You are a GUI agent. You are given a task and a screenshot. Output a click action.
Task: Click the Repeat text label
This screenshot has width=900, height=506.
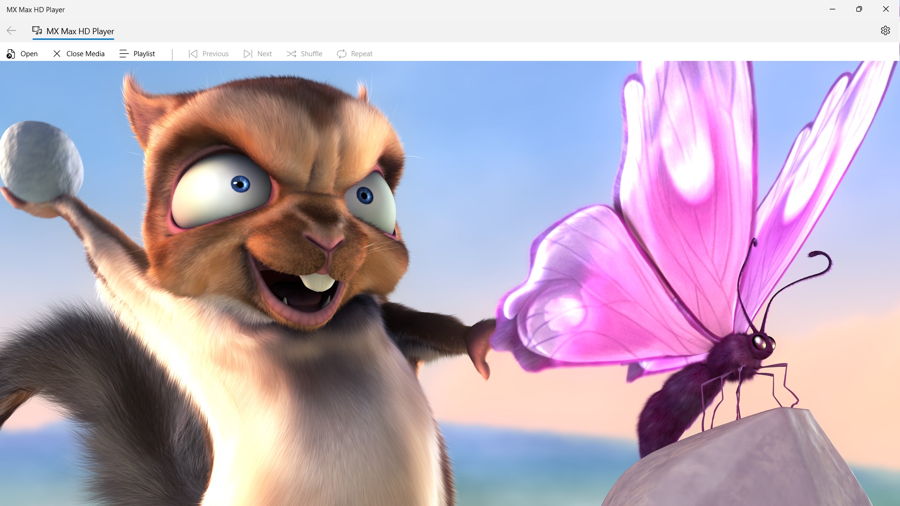(x=361, y=53)
